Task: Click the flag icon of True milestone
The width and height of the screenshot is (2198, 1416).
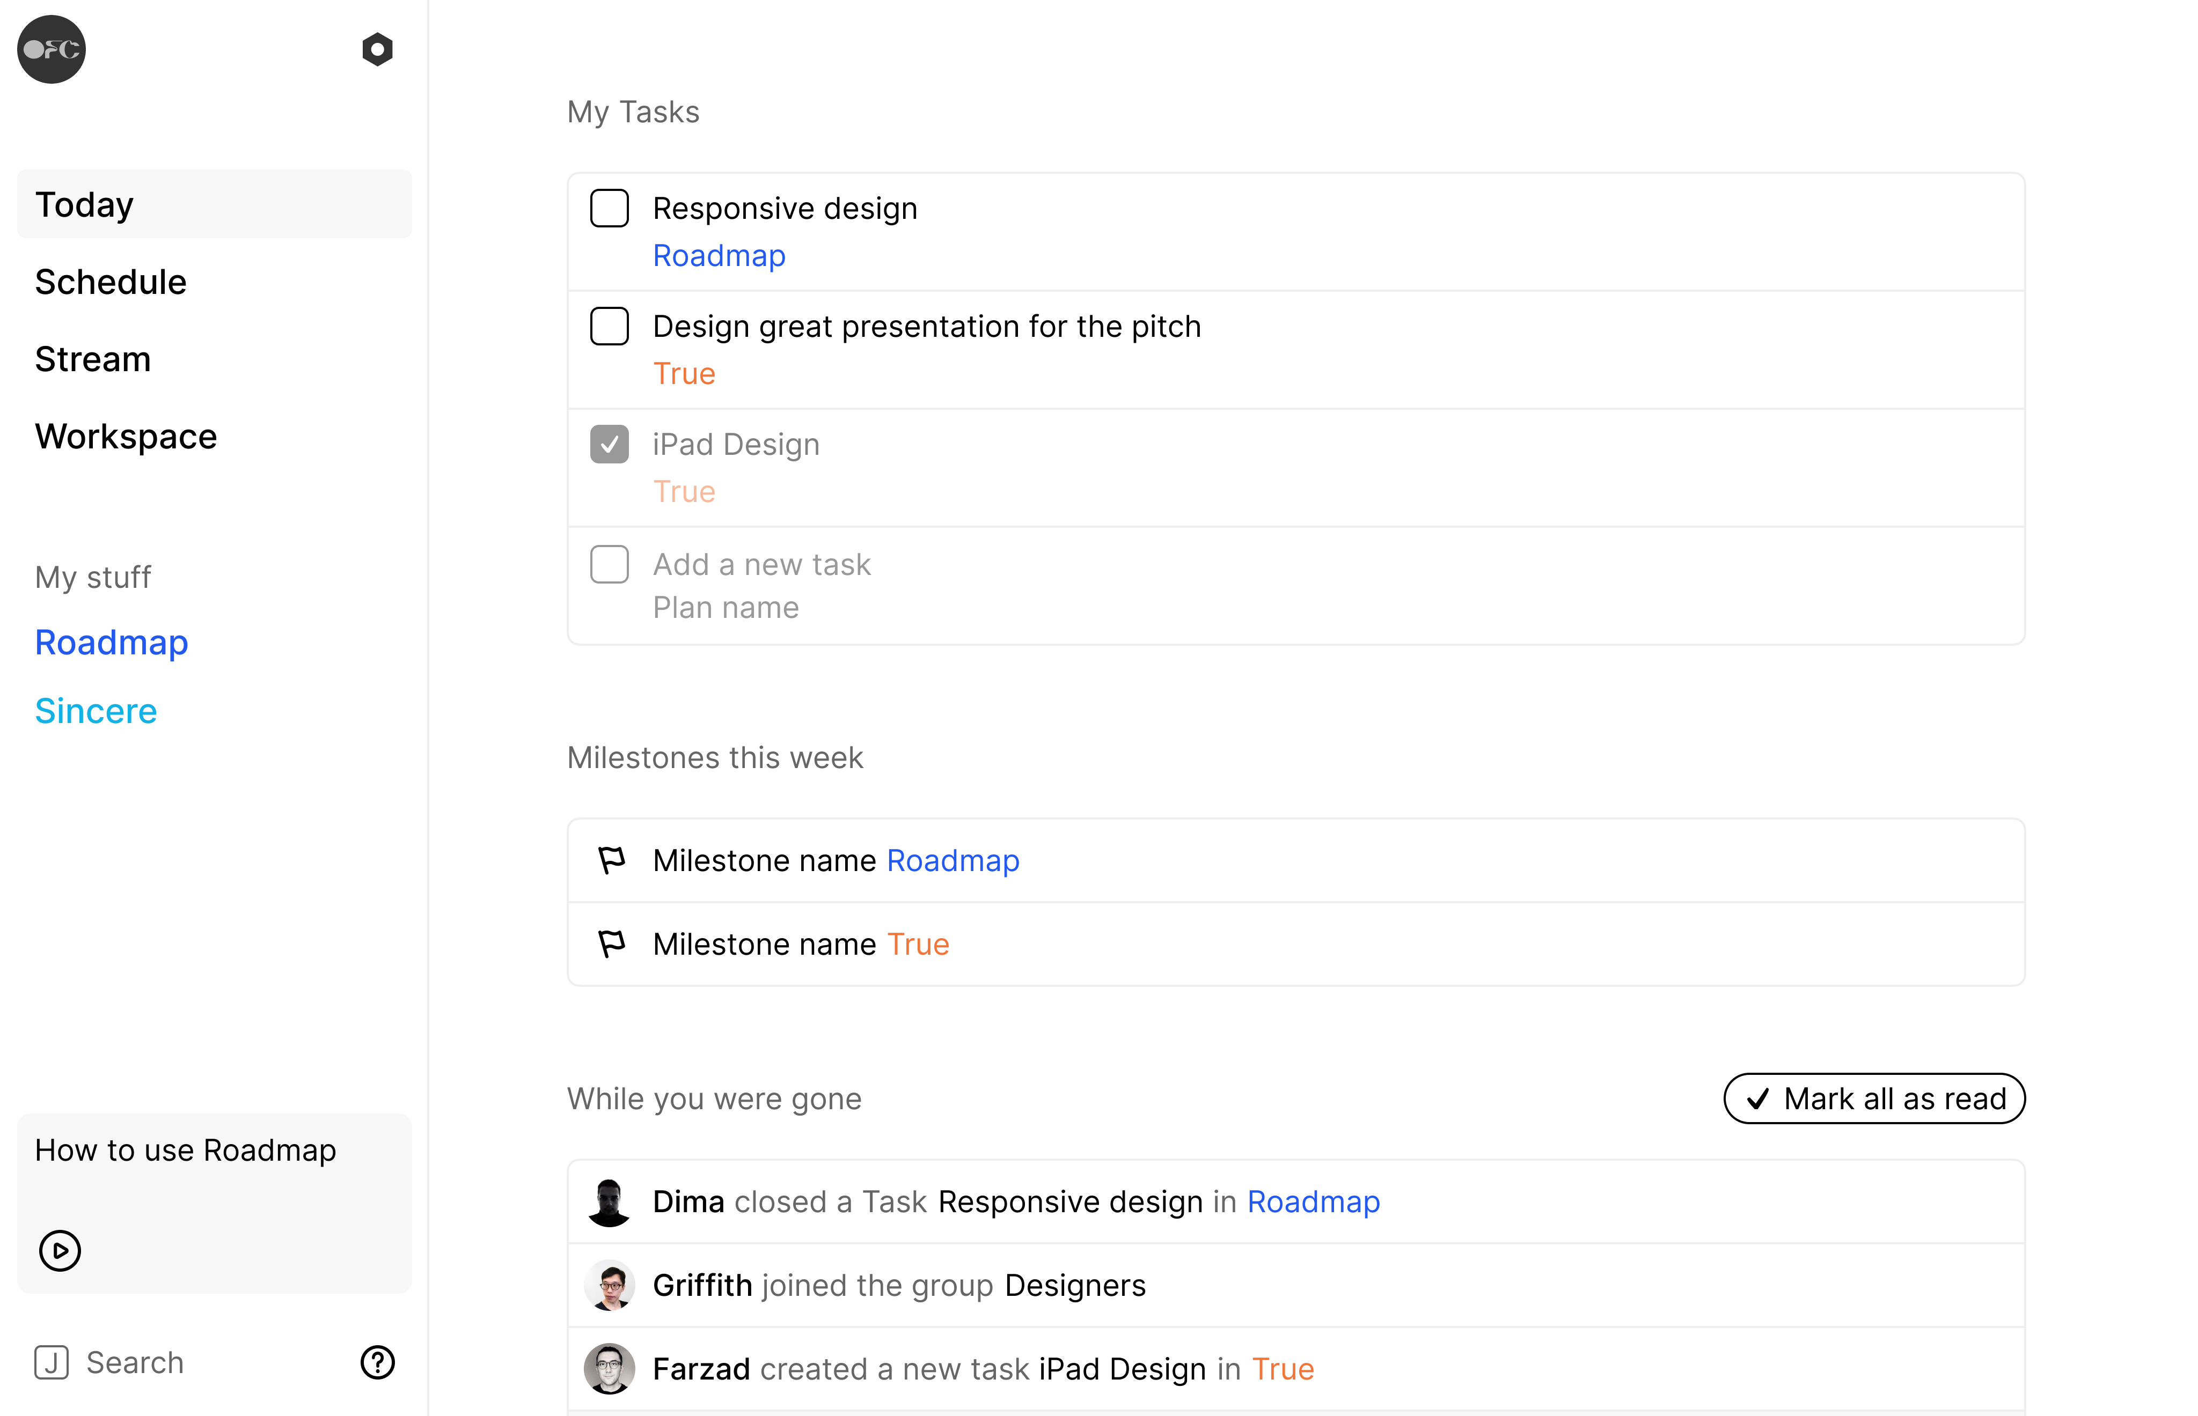Action: (612, 945)
